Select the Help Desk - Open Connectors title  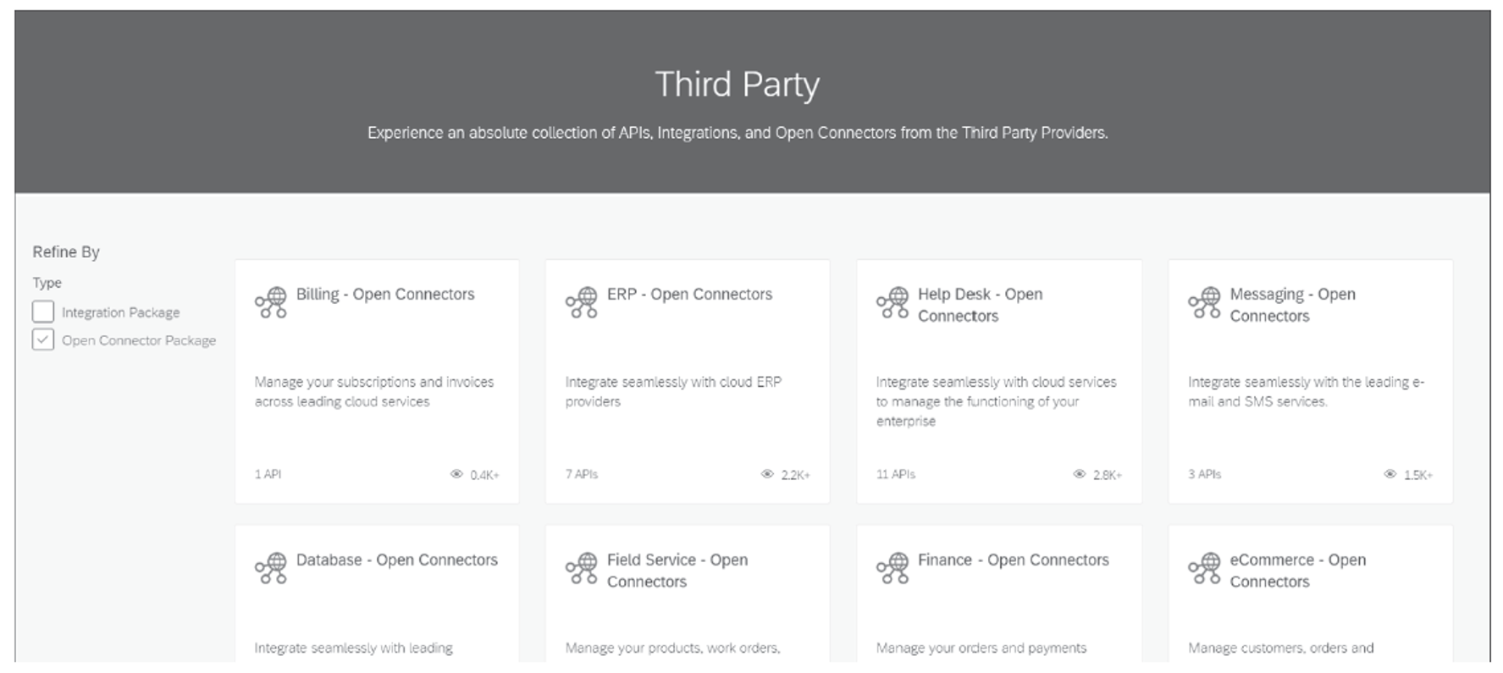point(980,305)
